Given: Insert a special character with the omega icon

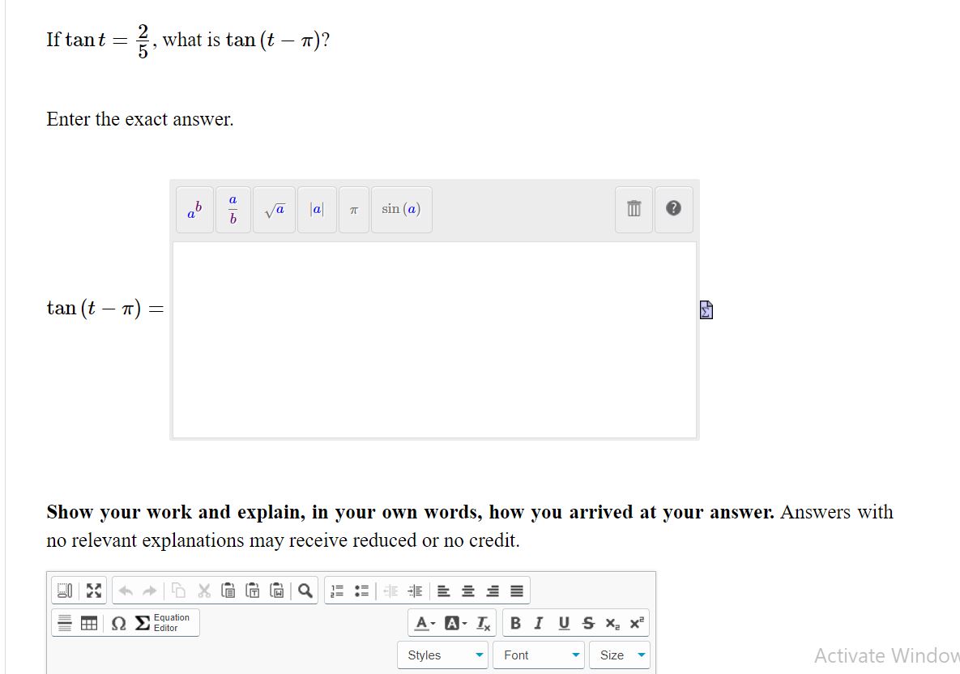Looking at the screenshot, I should click(x=119, y=622).
